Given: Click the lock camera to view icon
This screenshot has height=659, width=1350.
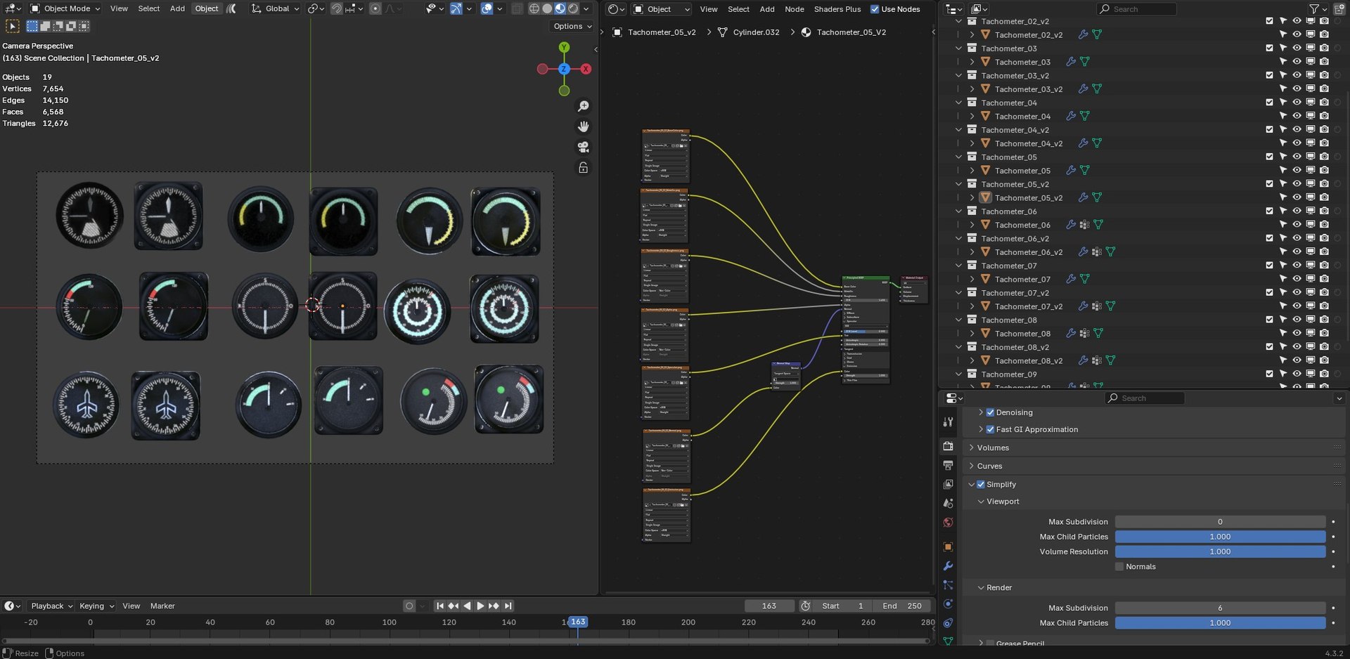Looking at the screenshot, I should click(583, 168).
